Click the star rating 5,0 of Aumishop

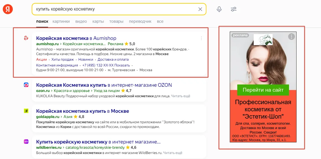(x=130, y=44)
